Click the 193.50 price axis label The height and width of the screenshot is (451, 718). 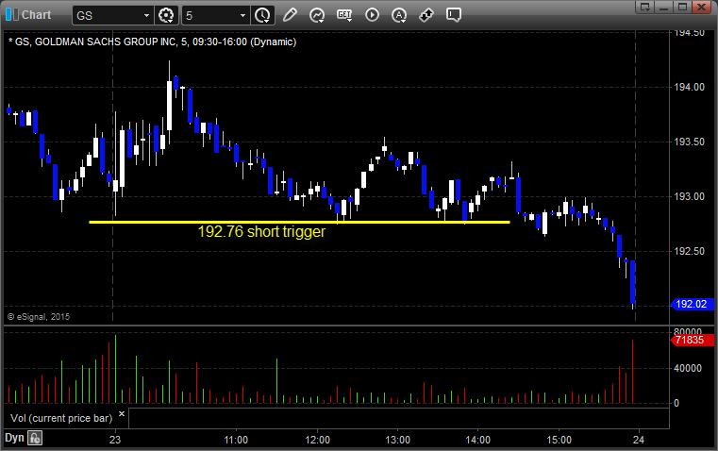[689, 142]
